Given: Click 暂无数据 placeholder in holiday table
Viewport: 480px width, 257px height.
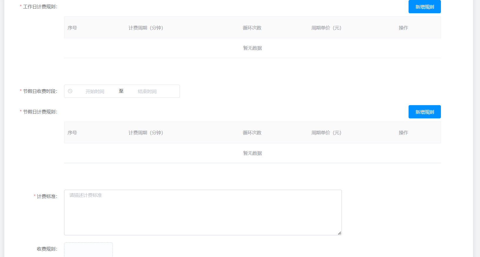Looking at the screenshot, I should [252, 153].
